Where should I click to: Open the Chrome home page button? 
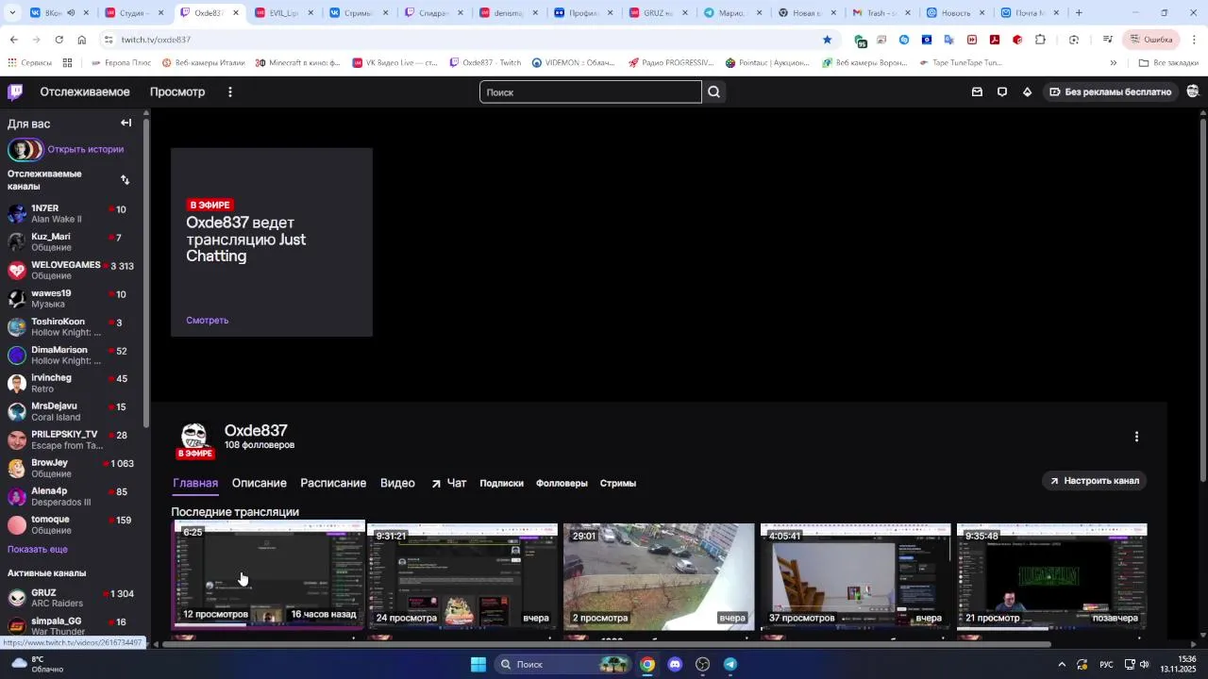(x=82, y=40)
